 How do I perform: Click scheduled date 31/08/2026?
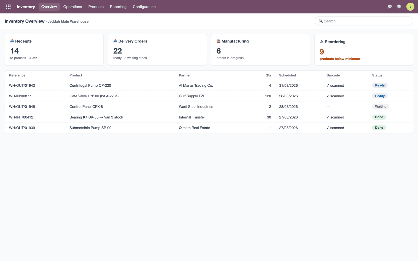[288, 85]
